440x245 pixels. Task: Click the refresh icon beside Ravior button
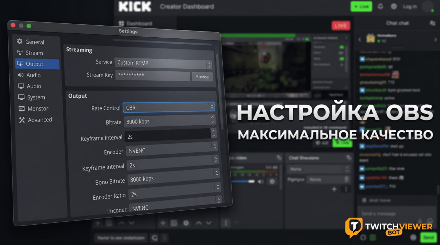(155, 237)
